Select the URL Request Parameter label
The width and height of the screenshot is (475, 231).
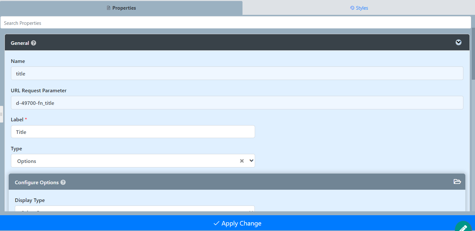[39, 91]
